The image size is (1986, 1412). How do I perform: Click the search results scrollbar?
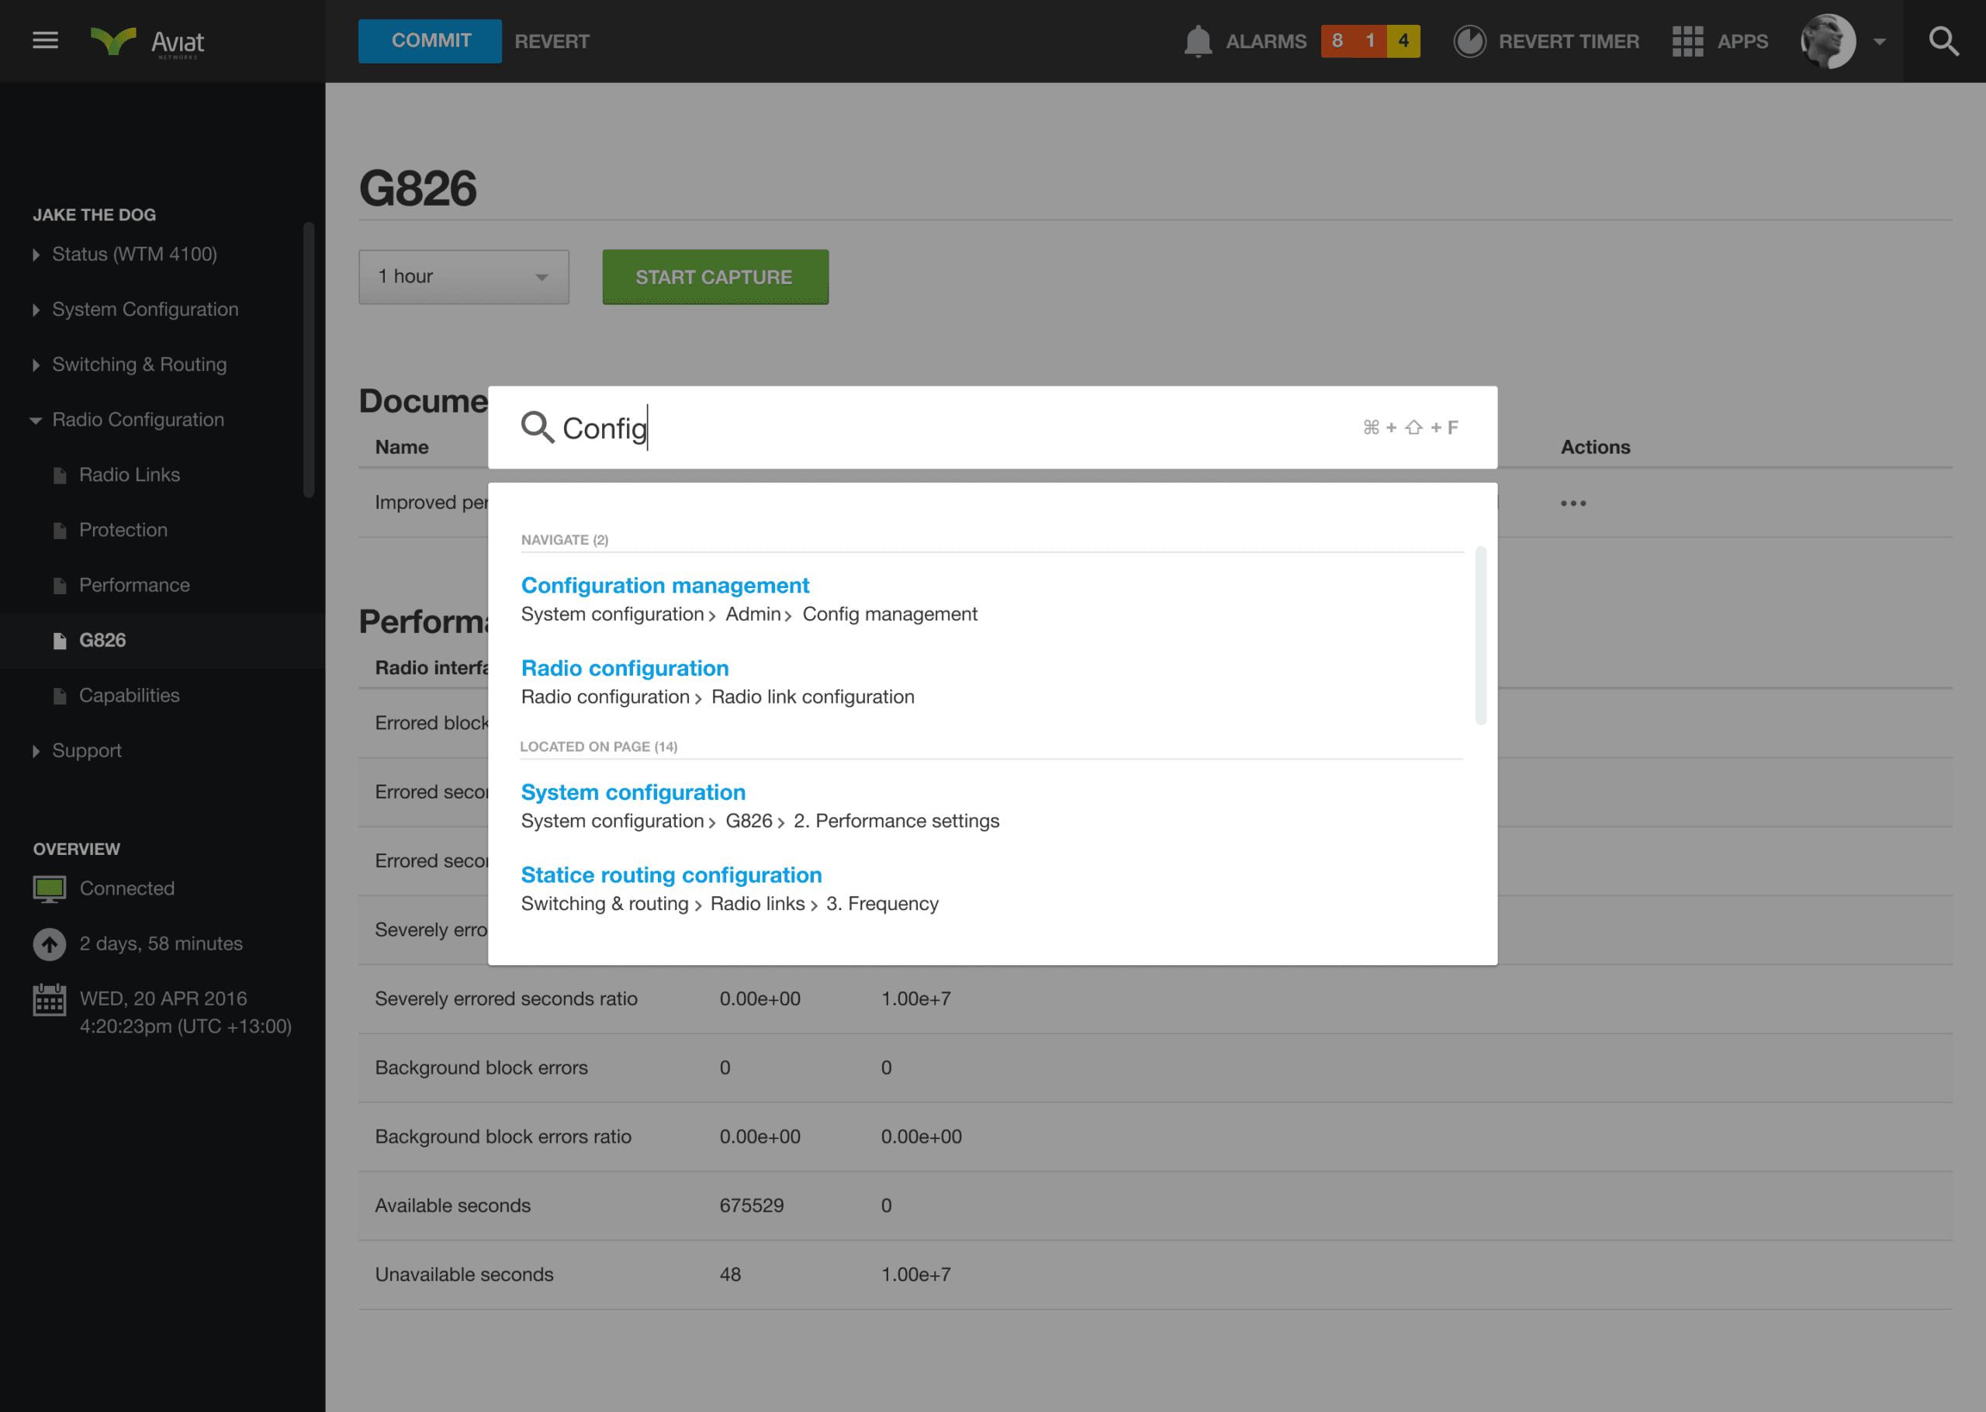point(1480,635)
